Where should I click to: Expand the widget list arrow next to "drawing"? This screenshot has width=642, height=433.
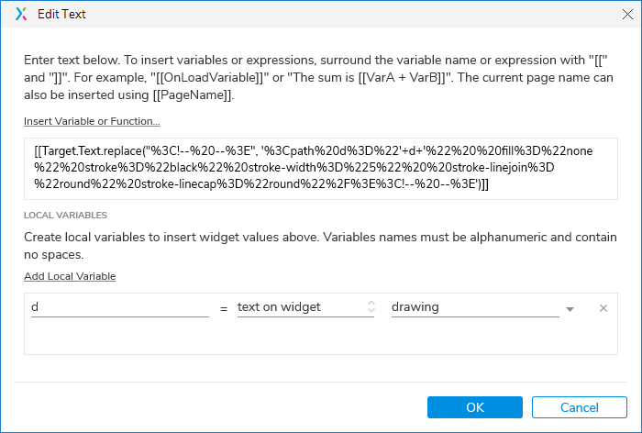(570, 309)
